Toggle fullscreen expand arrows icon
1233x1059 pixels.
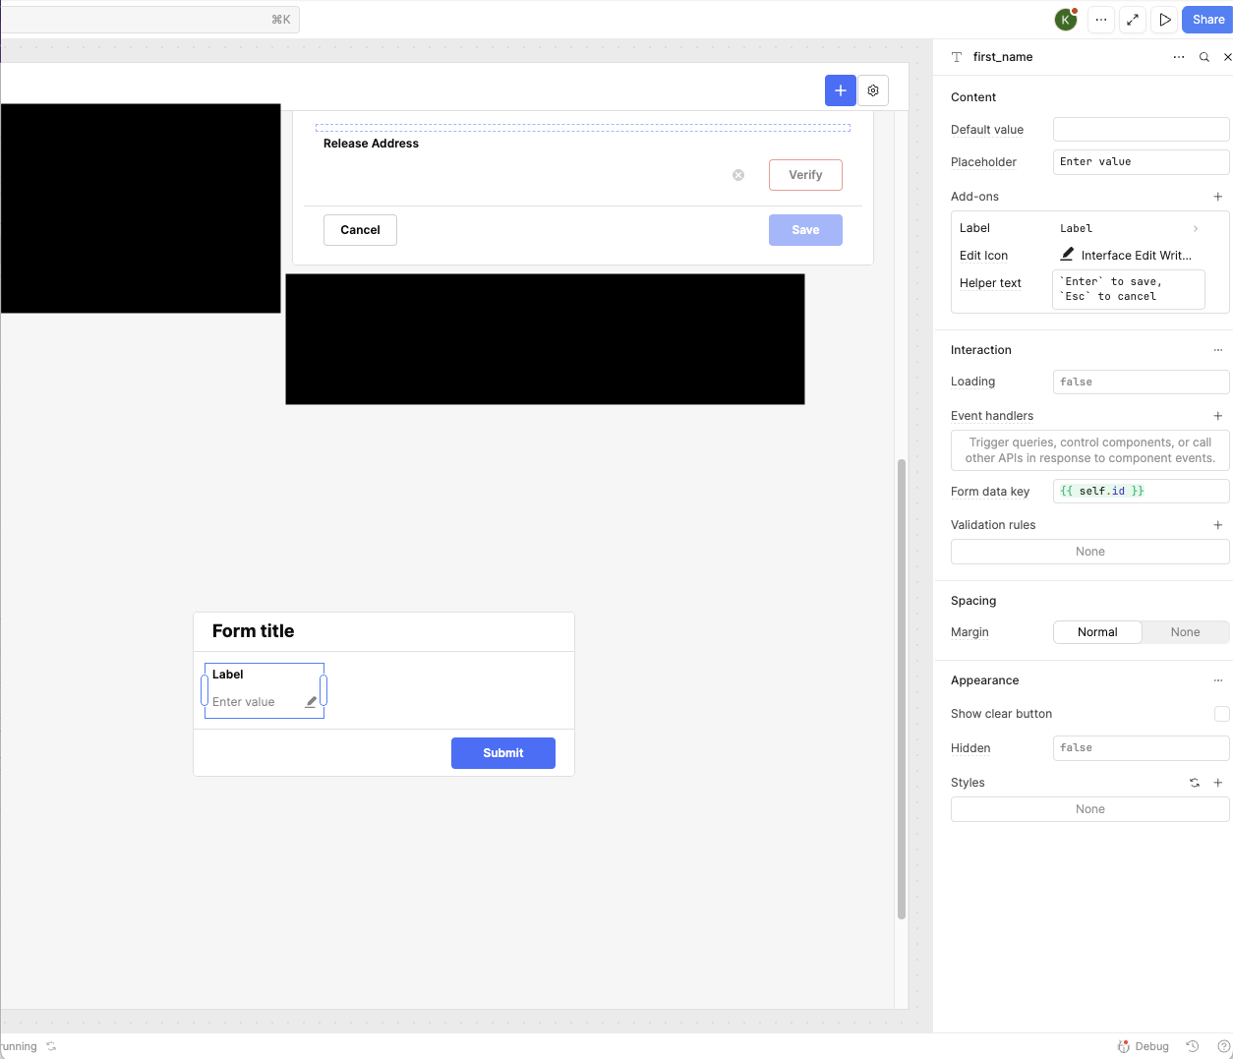pyautogui.click(x=1133, y=20)
